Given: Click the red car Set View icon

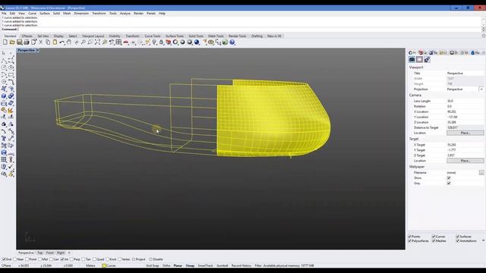Looking at the screenshot, I should coord(126,42).
